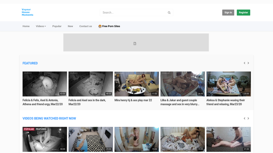Image resolution: width=273 pixels, height=153 pixels.
Task: Focus the Search text field
Action: point(134,12)
